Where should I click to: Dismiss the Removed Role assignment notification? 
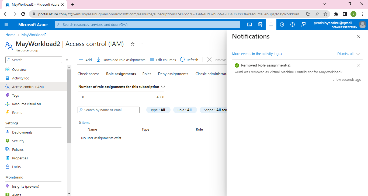[x=358, y=65]
